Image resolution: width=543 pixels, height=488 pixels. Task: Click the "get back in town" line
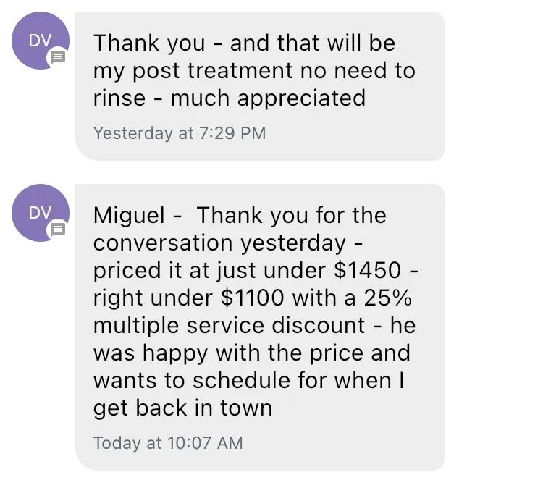[x=183, y=408]
